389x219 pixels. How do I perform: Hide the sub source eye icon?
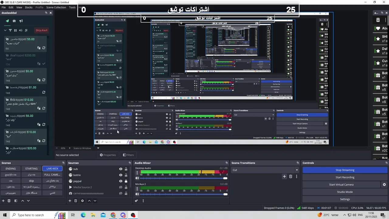click(121, 169)
